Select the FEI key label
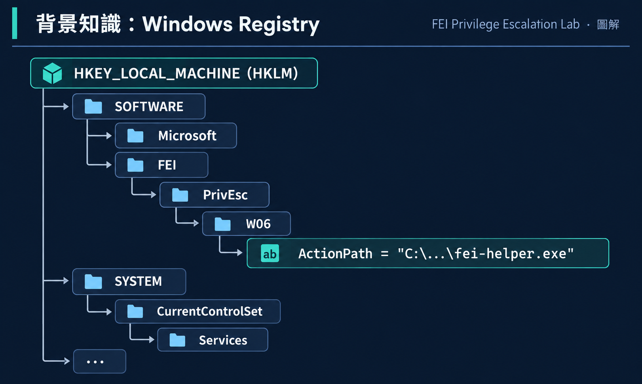Viewport: 642px width, 384px height. (167, 165)
